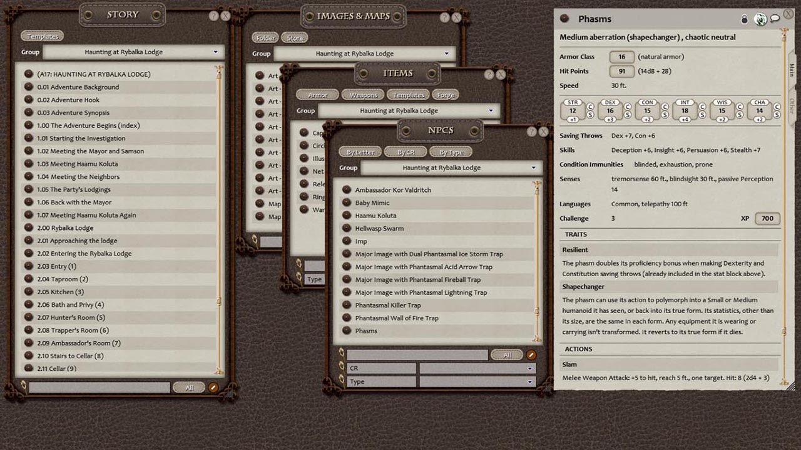Screen dimensions: 801x450
Task: Open the chat bubble icon on Phasms header
Action: tap(775, 19)
